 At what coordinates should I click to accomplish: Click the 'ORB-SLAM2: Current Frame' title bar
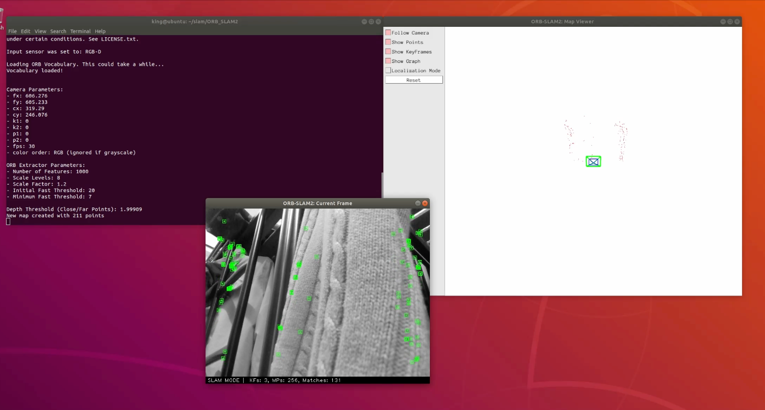(x=318, y=203)
